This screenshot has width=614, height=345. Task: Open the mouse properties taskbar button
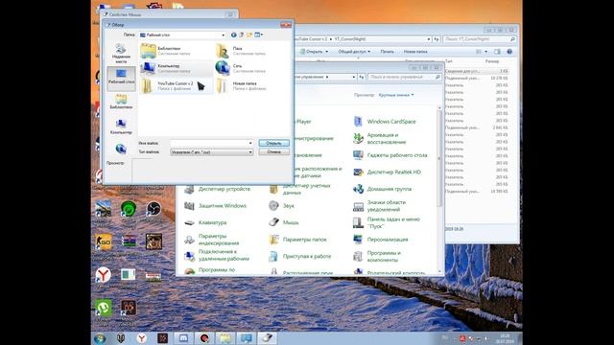[x=267, y=338]
